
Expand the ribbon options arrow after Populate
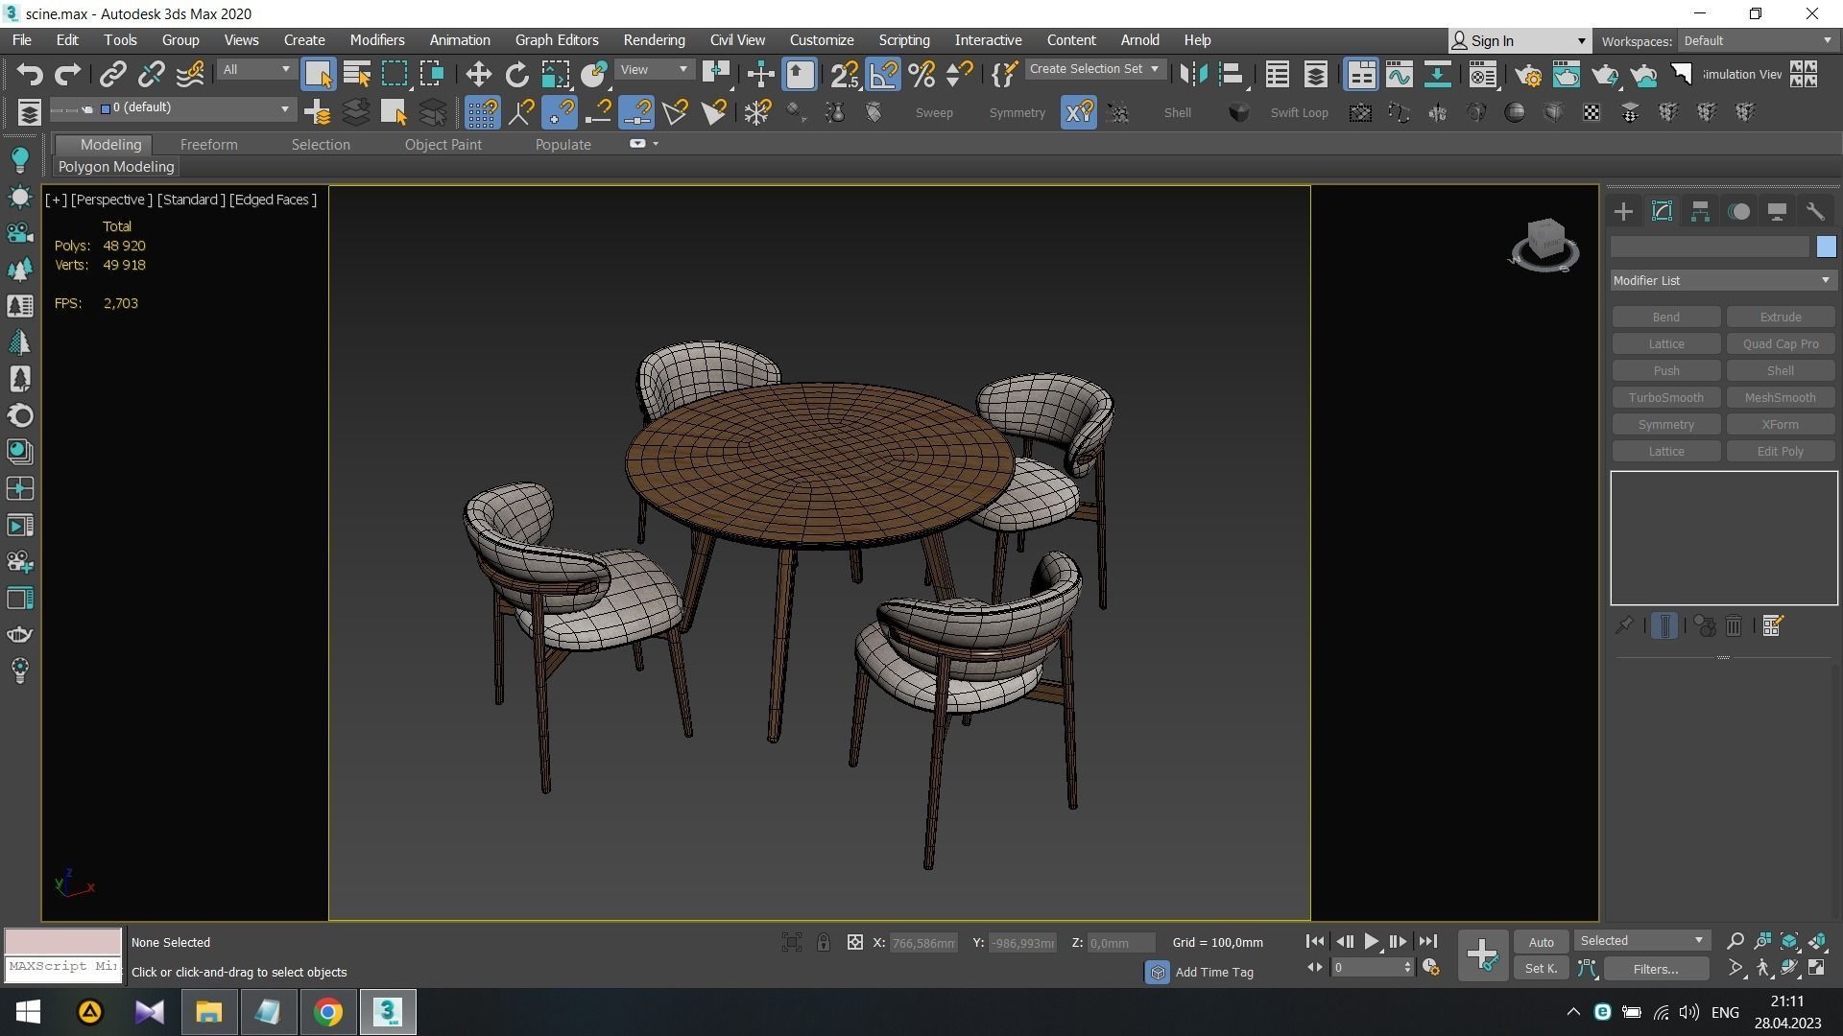(x=656, y=144)
